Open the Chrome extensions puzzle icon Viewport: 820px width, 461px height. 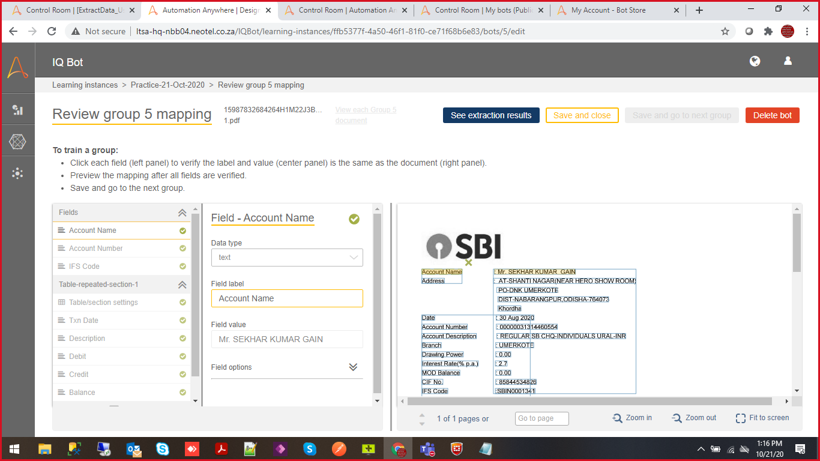768,31
